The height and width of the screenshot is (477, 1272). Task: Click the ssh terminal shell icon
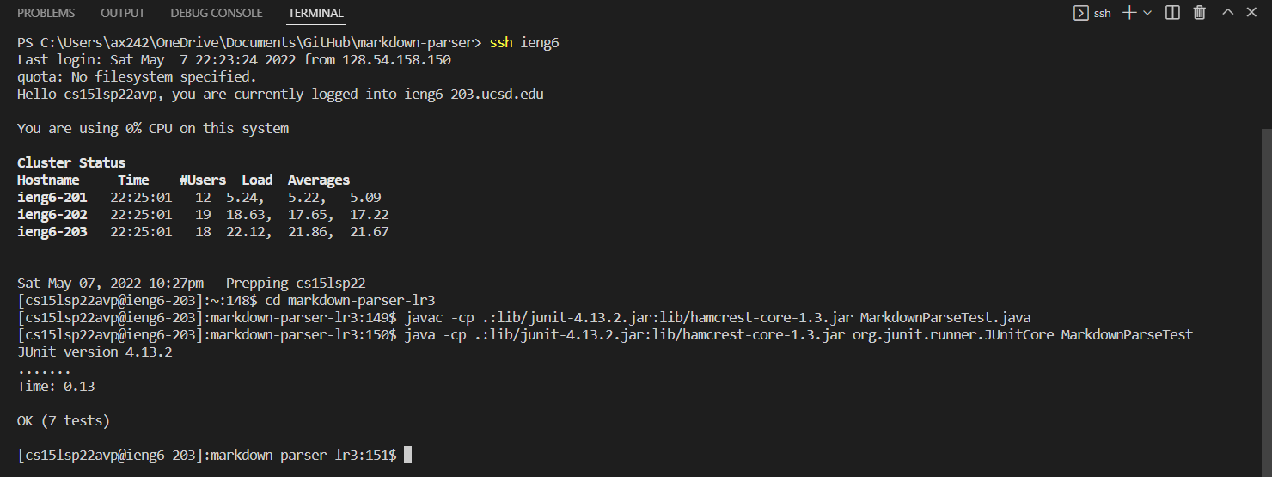(x=1080, y=13)
